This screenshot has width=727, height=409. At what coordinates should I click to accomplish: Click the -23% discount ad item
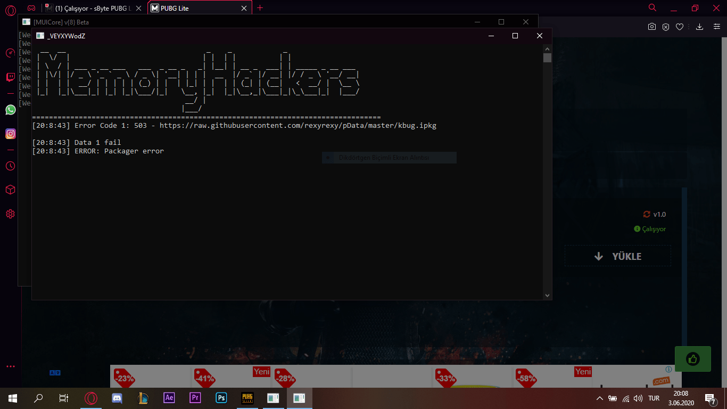click(150, 377)
